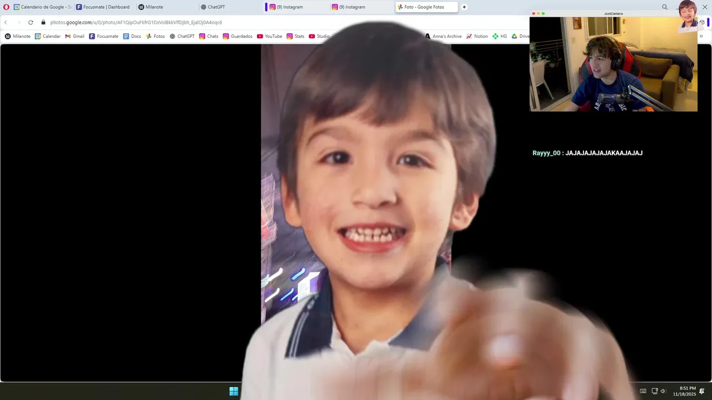This screenshot has height=400, width=712.
Task: Open the Notion bookmark
Action: pos(477,36)
